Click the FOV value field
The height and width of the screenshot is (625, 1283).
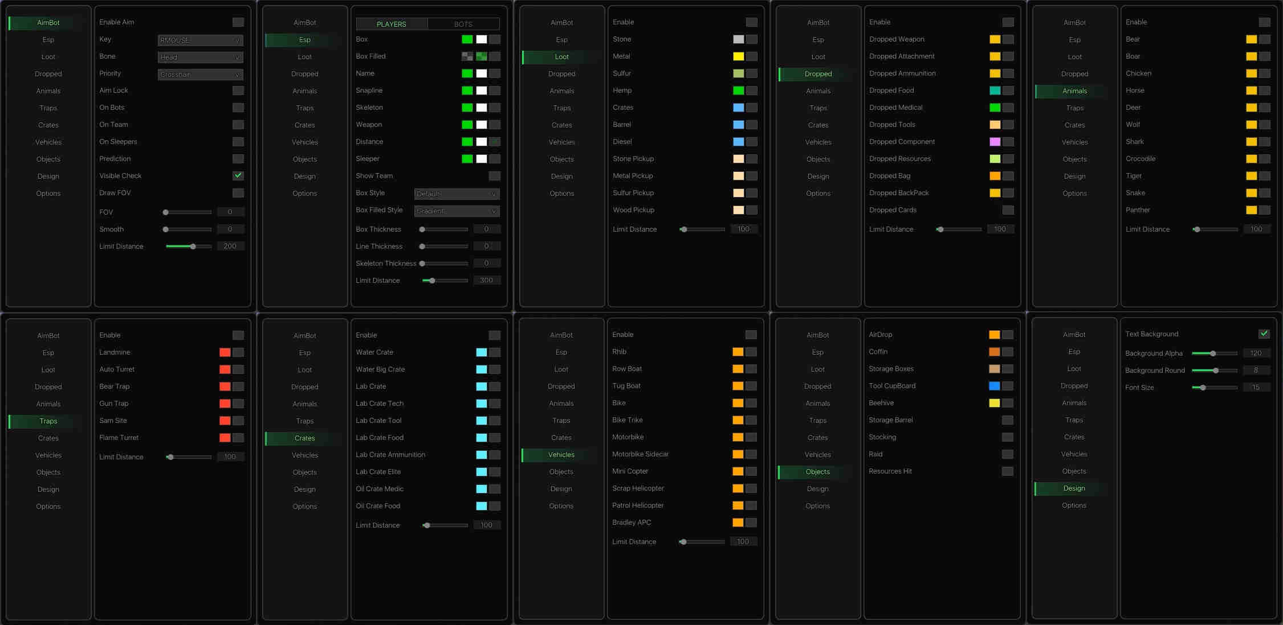click(230, 212)
